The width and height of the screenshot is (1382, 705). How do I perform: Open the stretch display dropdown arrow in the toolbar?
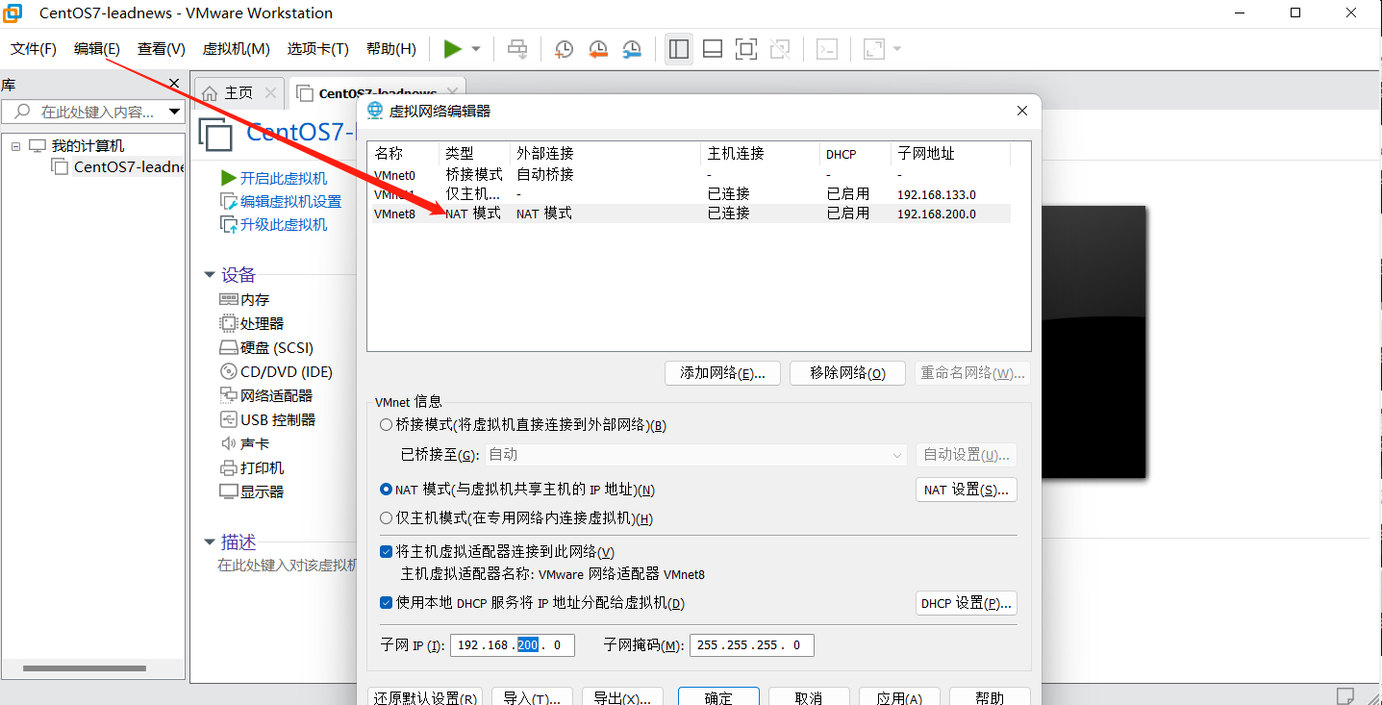pos(897,49)
